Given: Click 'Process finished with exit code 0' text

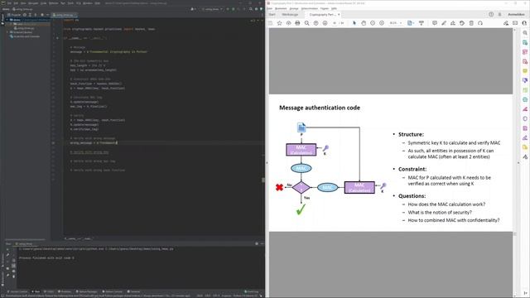Looking at the screenshot, I should pyautogui.click(x=46, y=257).
